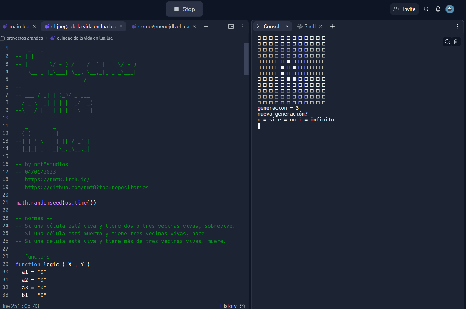Open editor pane three-dot menu
Screen dimensions: 466x309
[243, 26]
